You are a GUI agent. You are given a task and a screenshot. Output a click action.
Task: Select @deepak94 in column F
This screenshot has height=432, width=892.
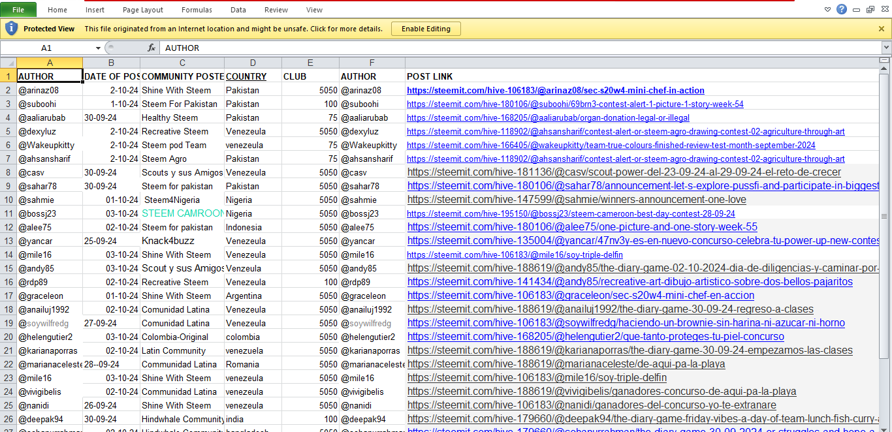point(372,419)
